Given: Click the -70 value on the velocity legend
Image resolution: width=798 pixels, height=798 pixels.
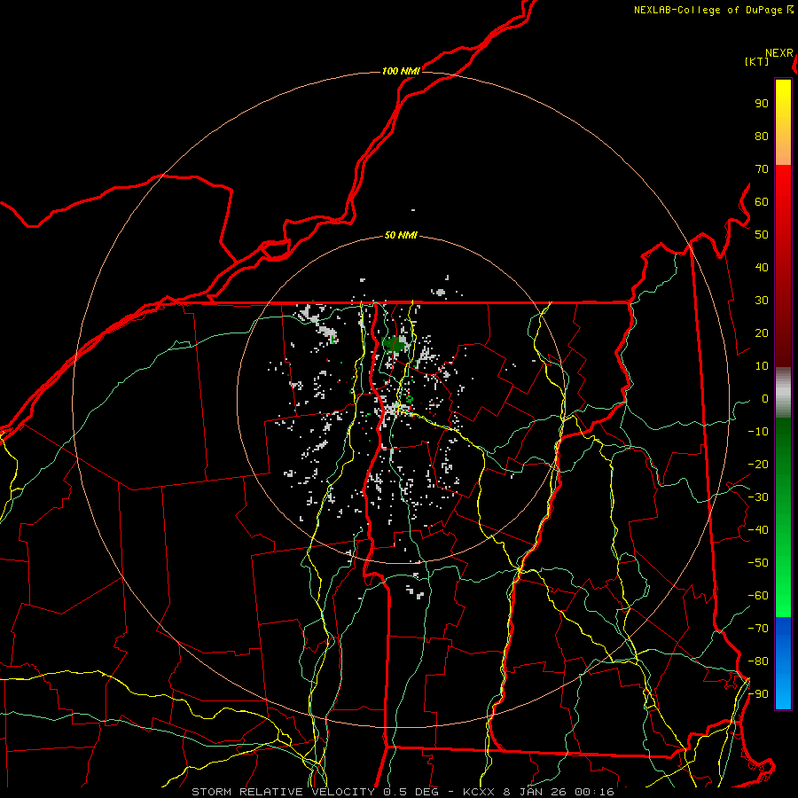Looking at the screenshot, I should (758, 629).
